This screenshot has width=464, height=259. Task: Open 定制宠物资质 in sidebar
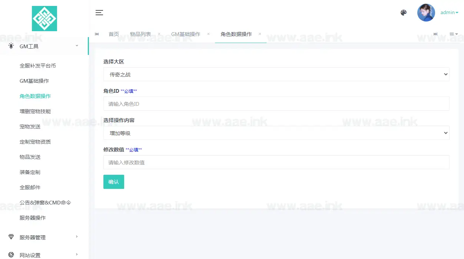pyautogui.click(x=35, y=142)
